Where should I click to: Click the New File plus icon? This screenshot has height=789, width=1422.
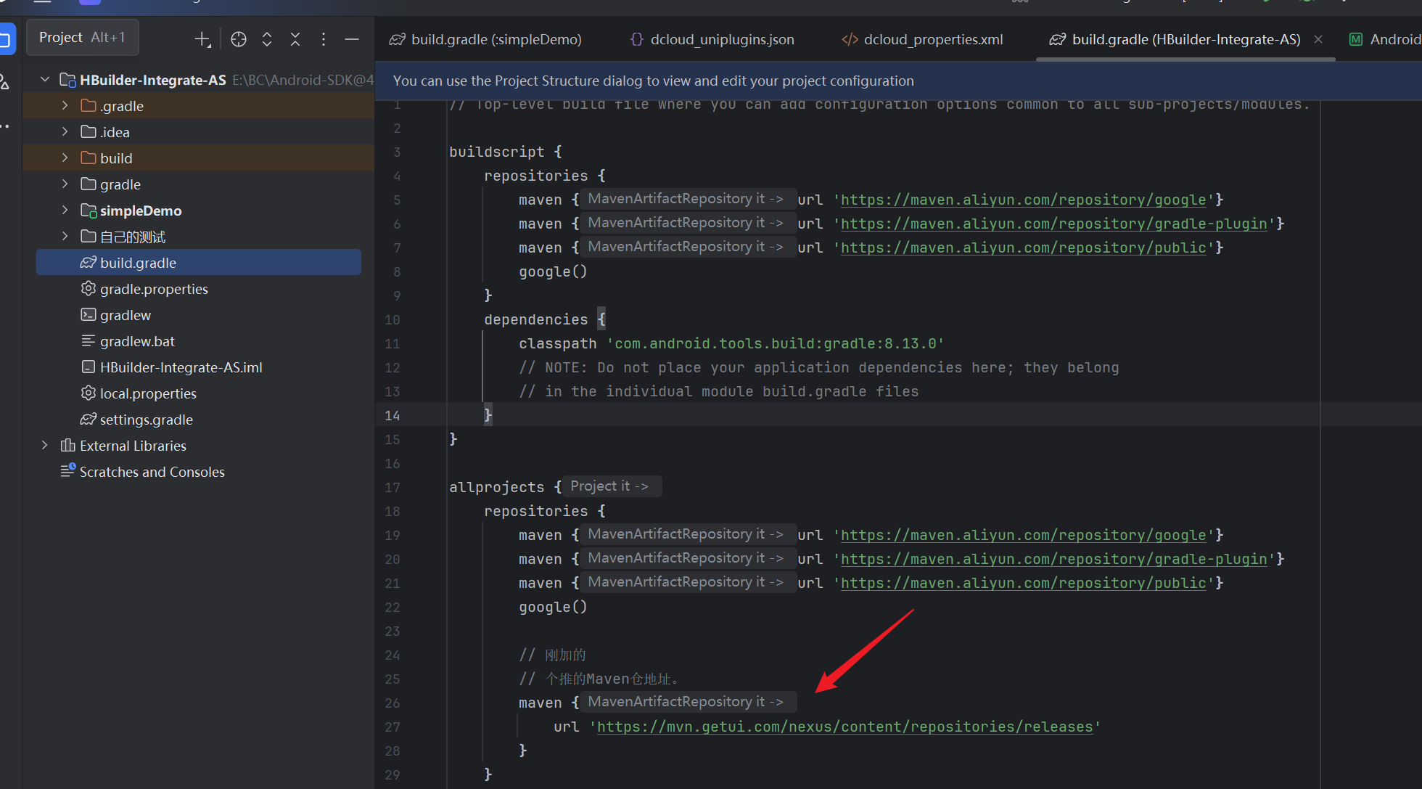click(x=202, y=39)
